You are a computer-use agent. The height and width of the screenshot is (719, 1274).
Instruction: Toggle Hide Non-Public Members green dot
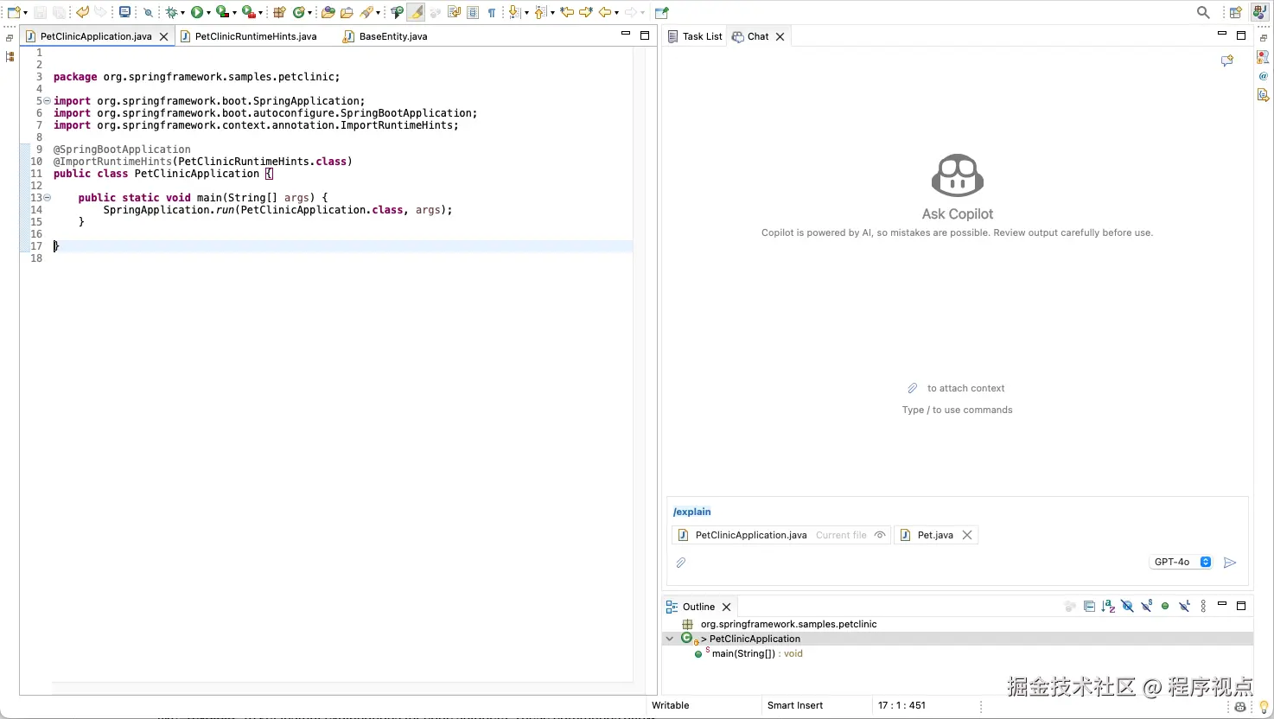click(1165, 606)
